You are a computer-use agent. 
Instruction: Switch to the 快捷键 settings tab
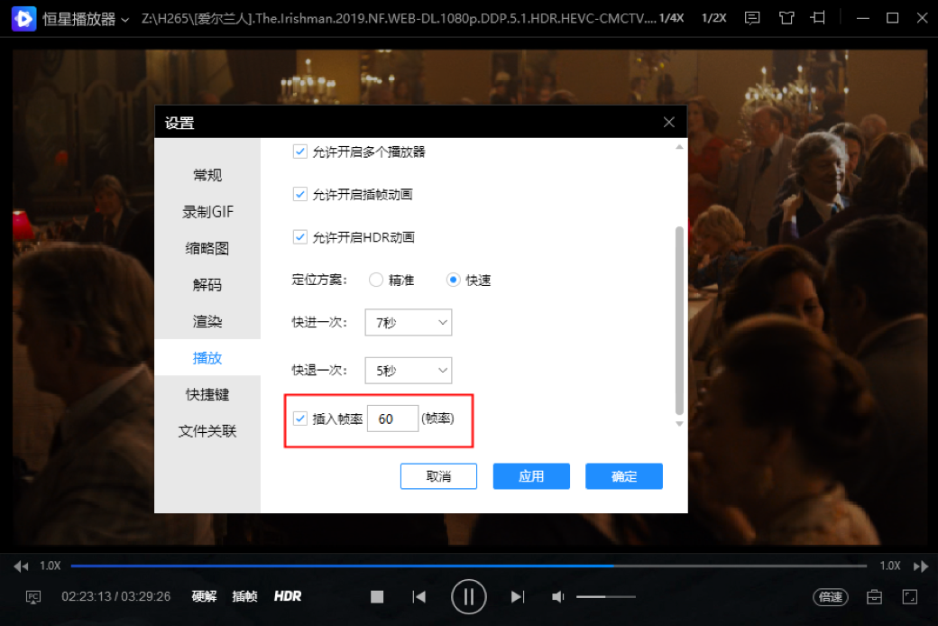207,394
